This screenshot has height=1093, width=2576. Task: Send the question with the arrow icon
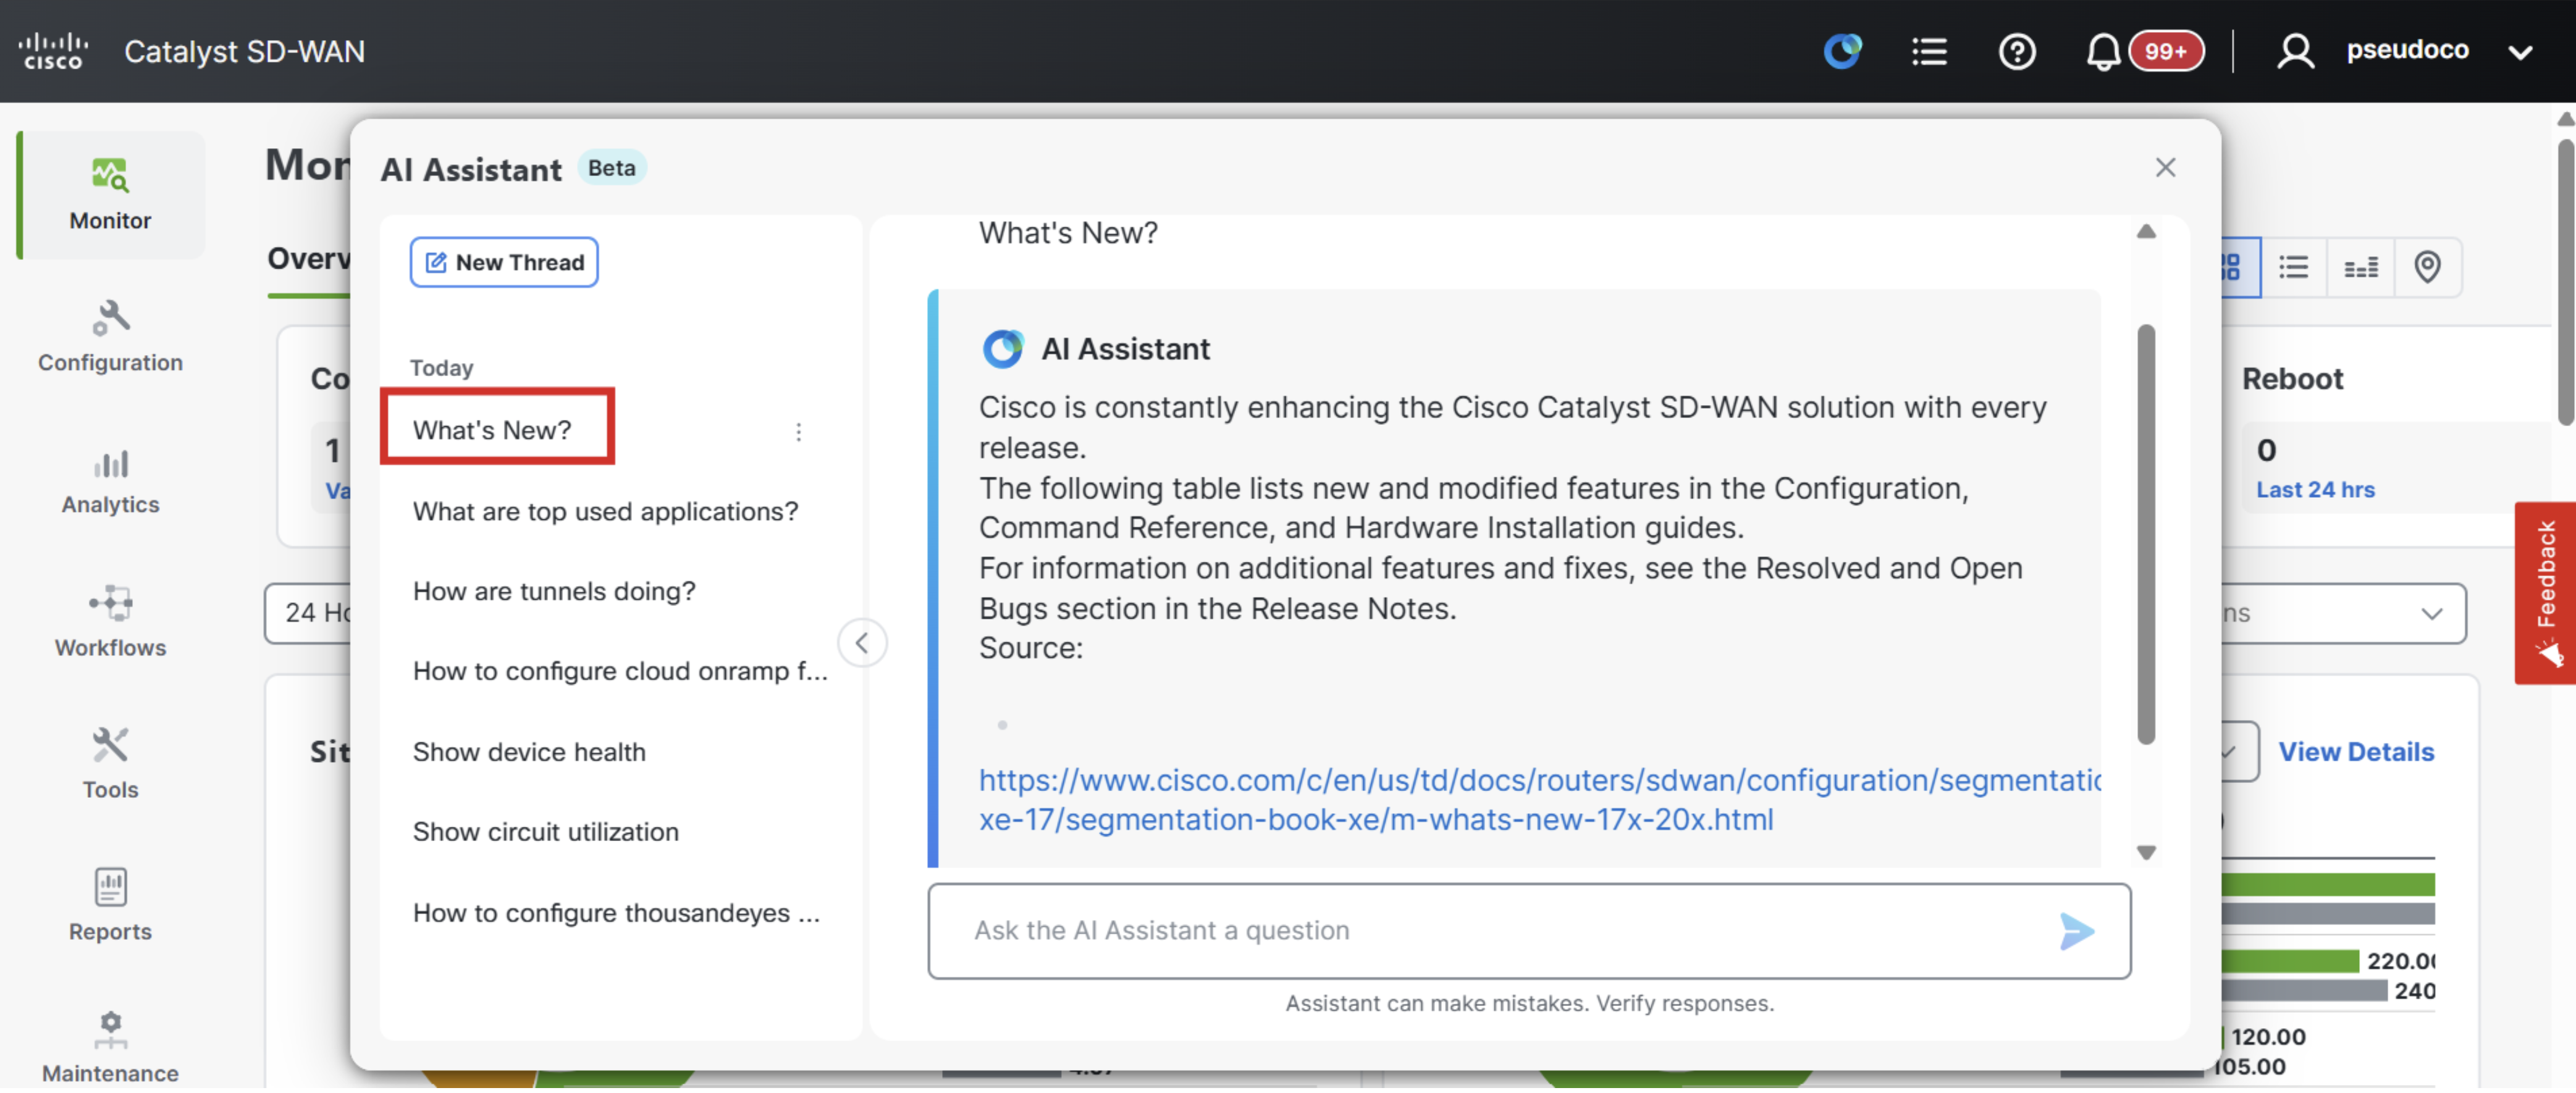point(2076,931)
